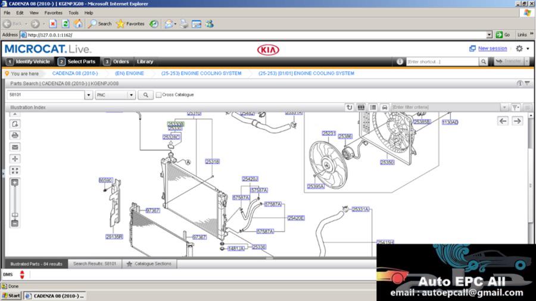
Task: Open the filter funnel options
Action: pos(516,107)
